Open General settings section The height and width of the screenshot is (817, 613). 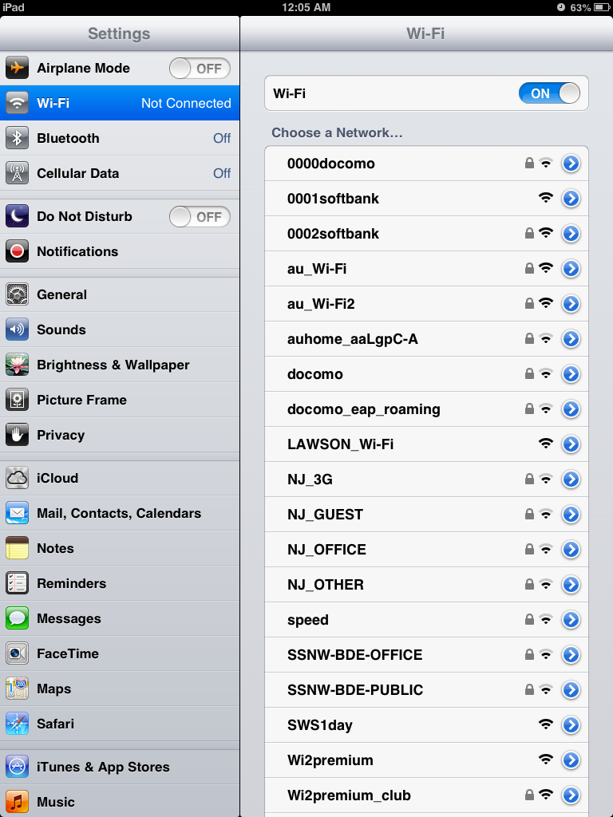[120, 294]
